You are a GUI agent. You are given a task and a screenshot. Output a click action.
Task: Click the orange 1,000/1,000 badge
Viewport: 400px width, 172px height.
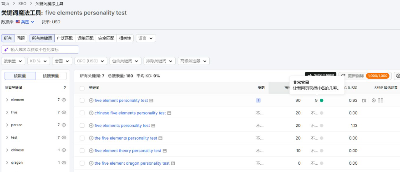(x=378, y=76)
